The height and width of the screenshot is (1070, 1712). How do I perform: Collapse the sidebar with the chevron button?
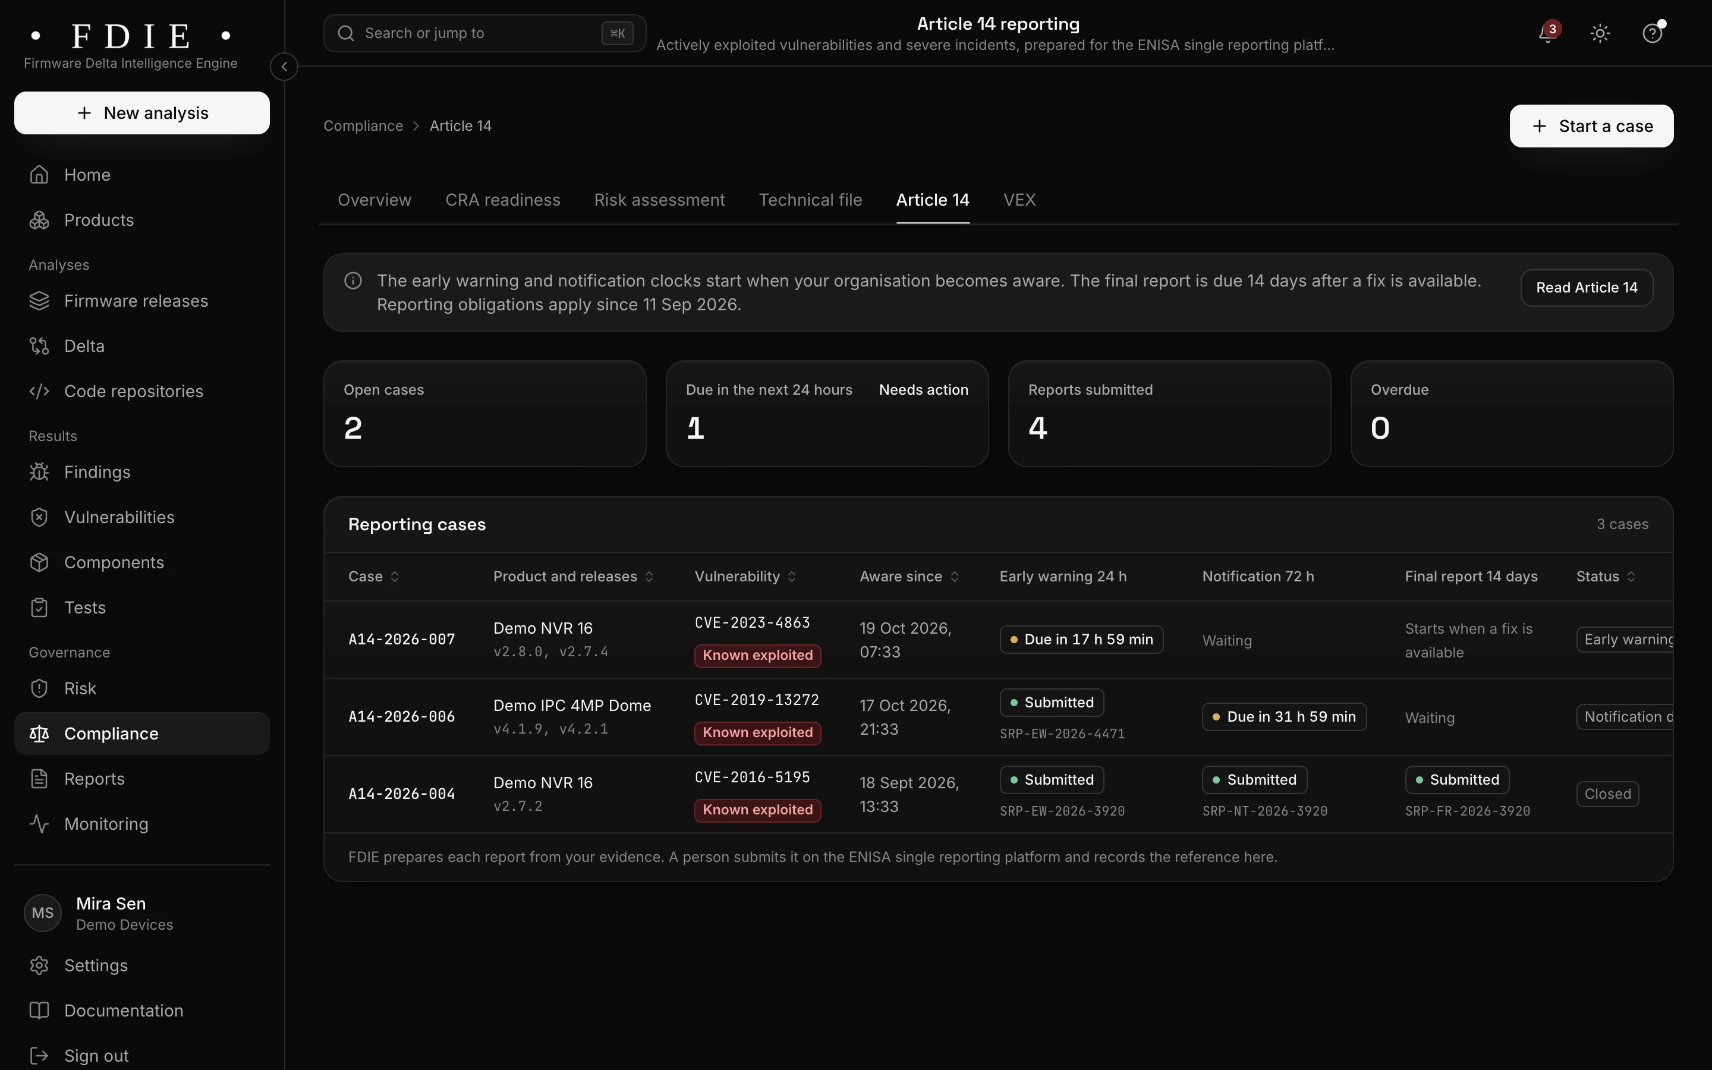[x=284, y=67]
